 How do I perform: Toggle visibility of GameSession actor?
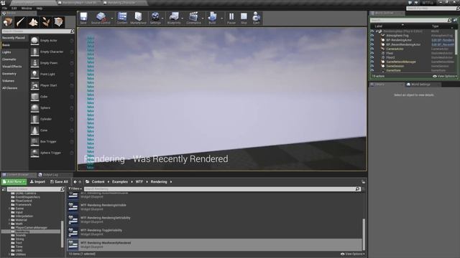372,66
